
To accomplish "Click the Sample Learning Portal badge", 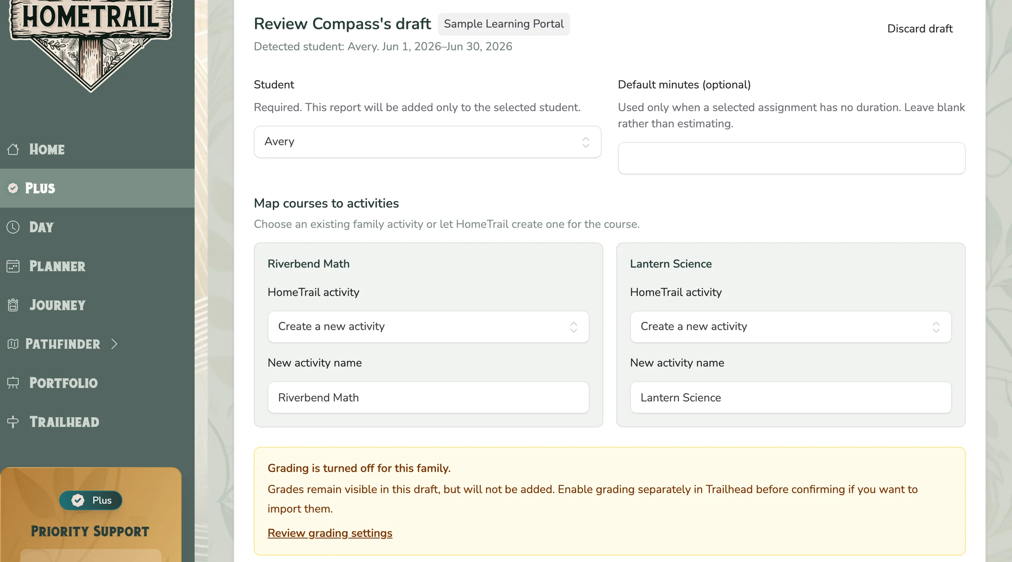I will [x=504, y=24].
